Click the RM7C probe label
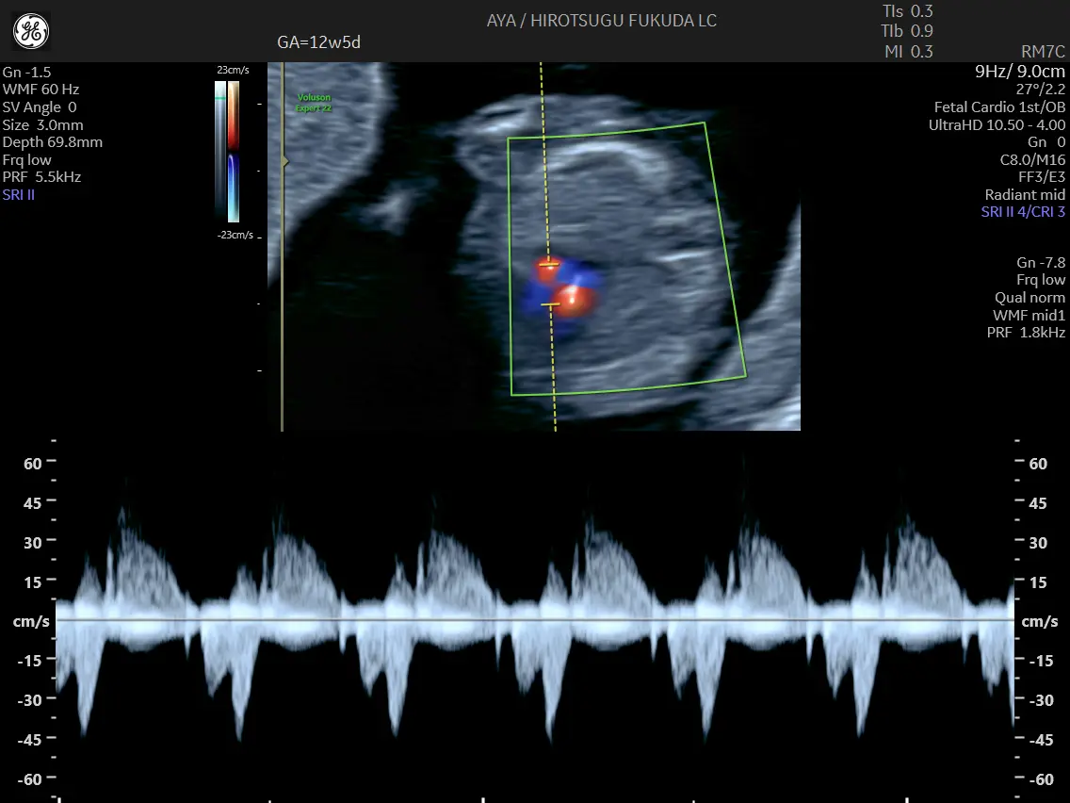The height and width of the screenshot is (803, 1070). coord(1043,51)
